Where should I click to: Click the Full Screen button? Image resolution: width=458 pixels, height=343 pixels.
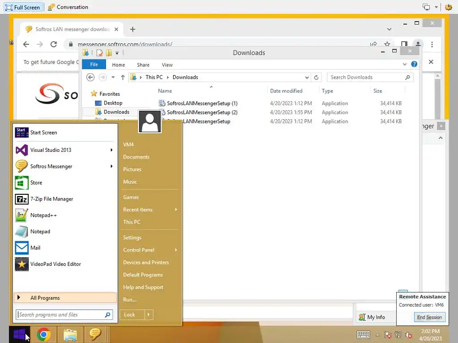(23, 7)
